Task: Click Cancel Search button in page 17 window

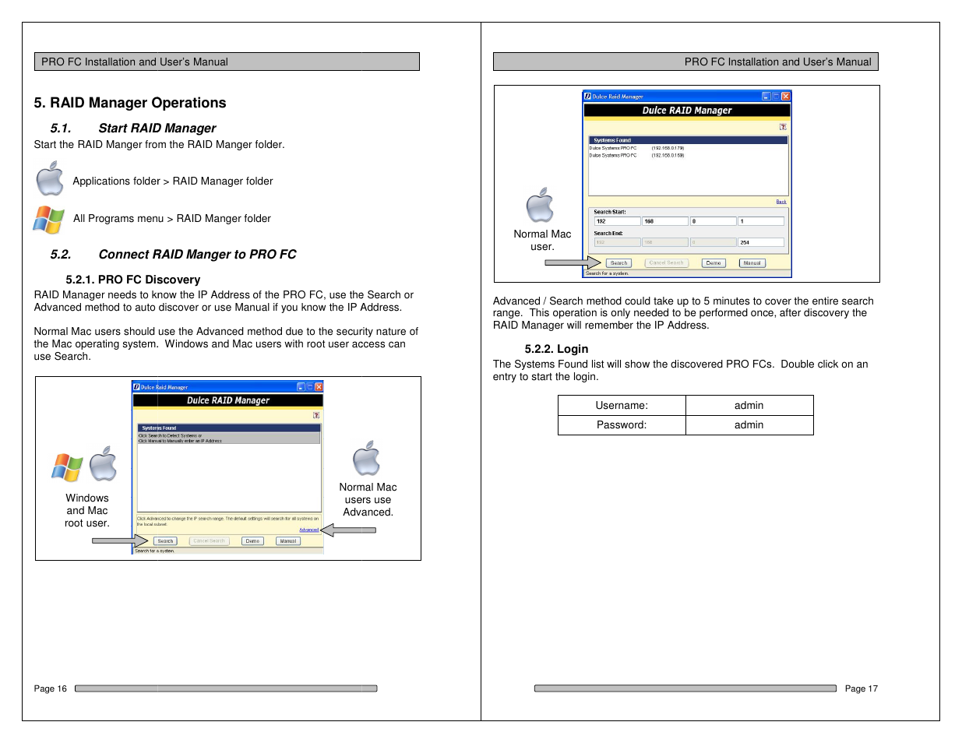Action: [x=667, y=262]
